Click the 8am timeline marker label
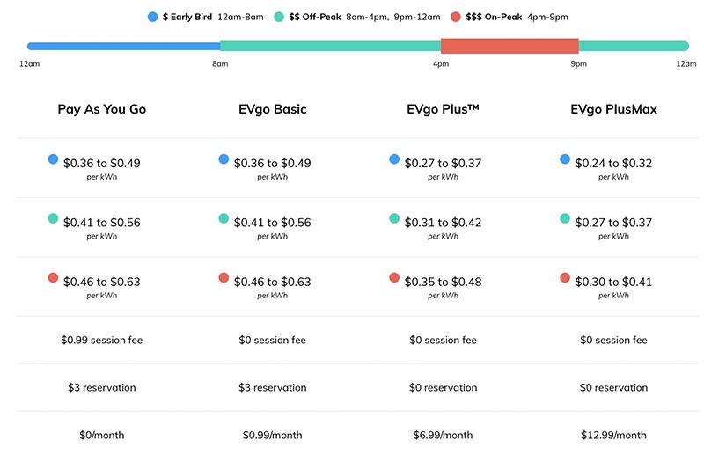 pyautogui.click(x=220, y=64)
